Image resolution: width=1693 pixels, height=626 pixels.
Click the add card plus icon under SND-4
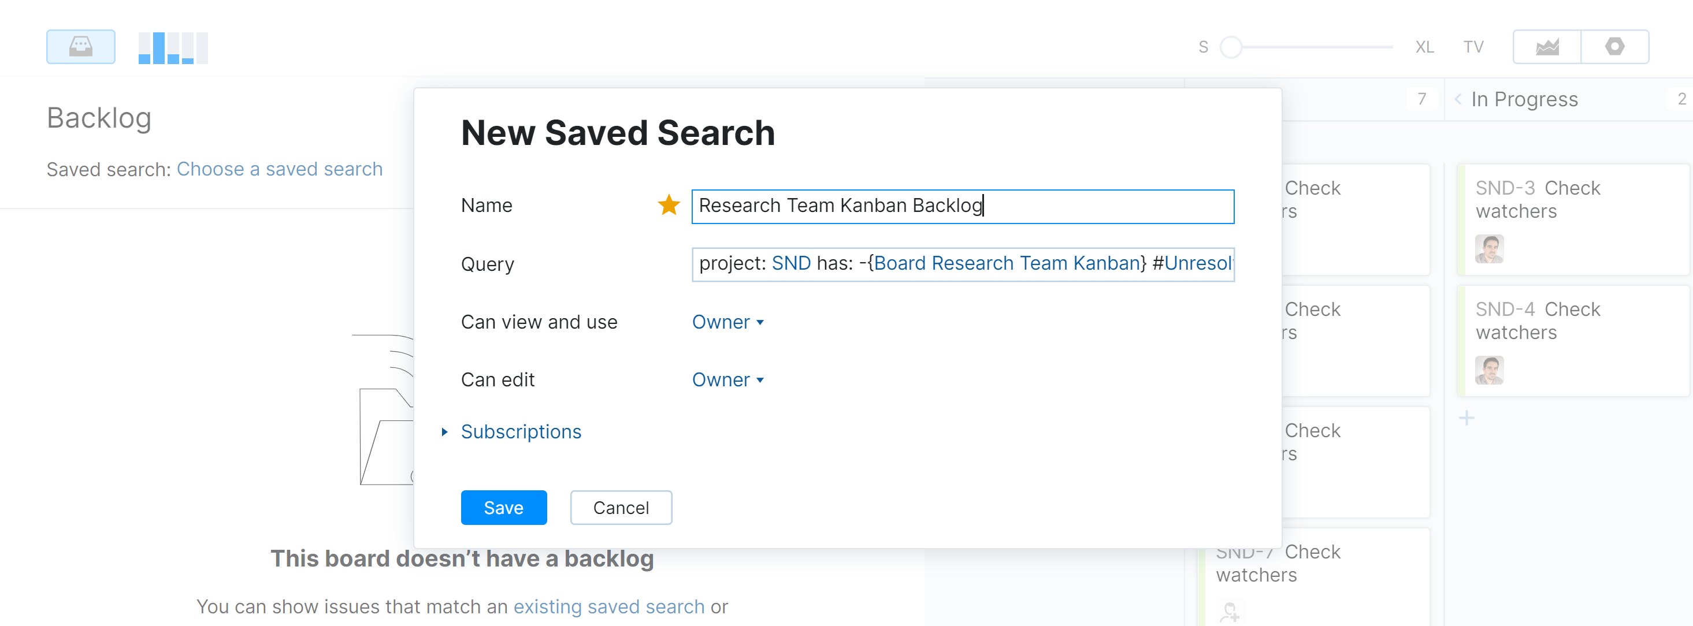point(1466,417)
